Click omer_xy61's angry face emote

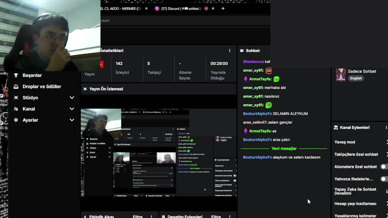pyautogui.click(x=269, y=71)
